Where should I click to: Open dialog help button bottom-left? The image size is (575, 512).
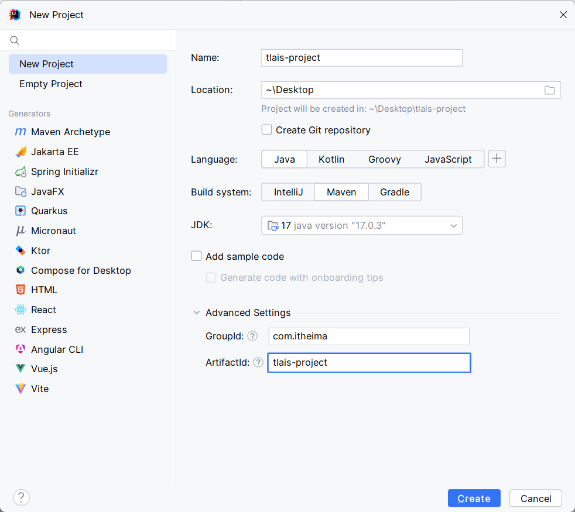pos(21,497)
